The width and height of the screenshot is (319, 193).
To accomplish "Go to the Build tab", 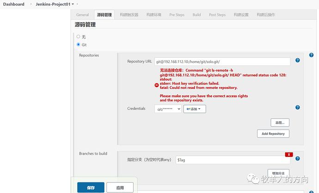I will point(196,15).
